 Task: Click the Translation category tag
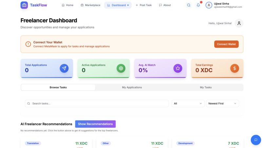pos(33,143)
